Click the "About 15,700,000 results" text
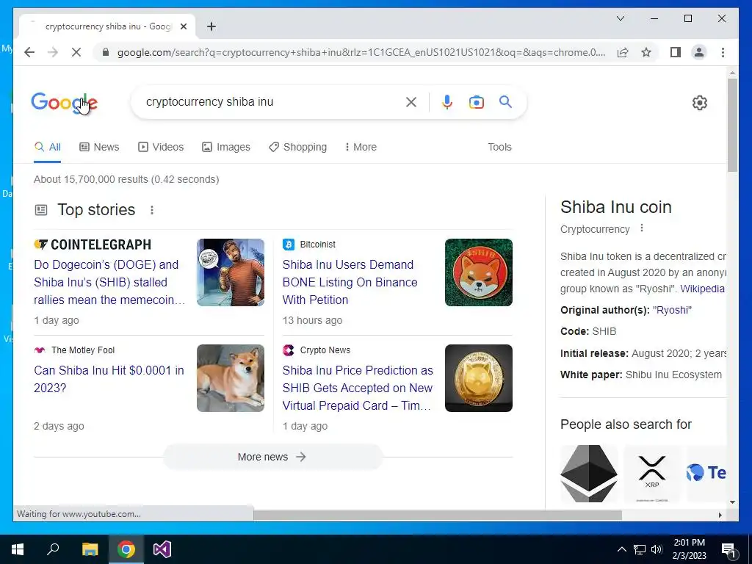The width and height of the screenshot is (752, 564). pyautogui.click(x=90, y=179)
